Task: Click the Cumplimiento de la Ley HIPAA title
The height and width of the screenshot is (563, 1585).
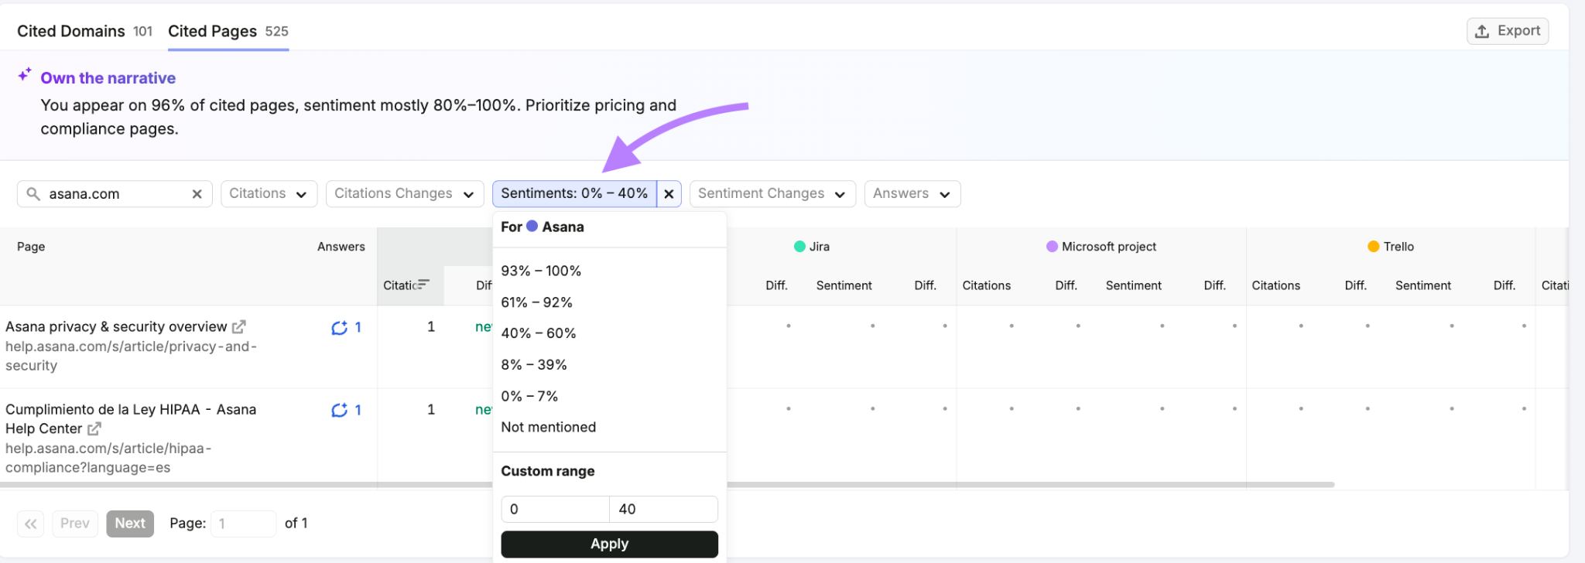Action: coord(131,419)
